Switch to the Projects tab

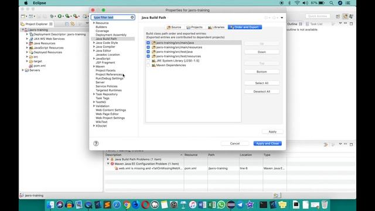[195, 28]
